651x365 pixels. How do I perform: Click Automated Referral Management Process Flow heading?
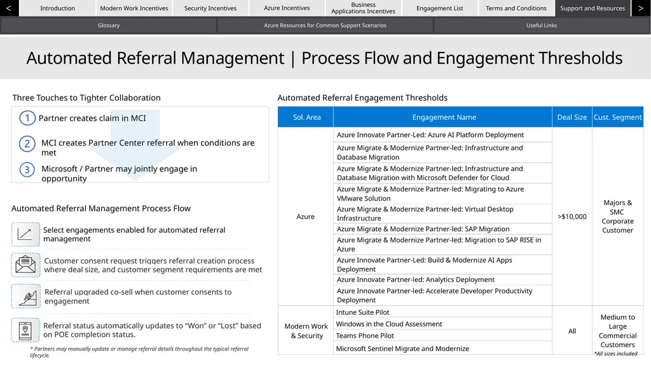(101, 208)
